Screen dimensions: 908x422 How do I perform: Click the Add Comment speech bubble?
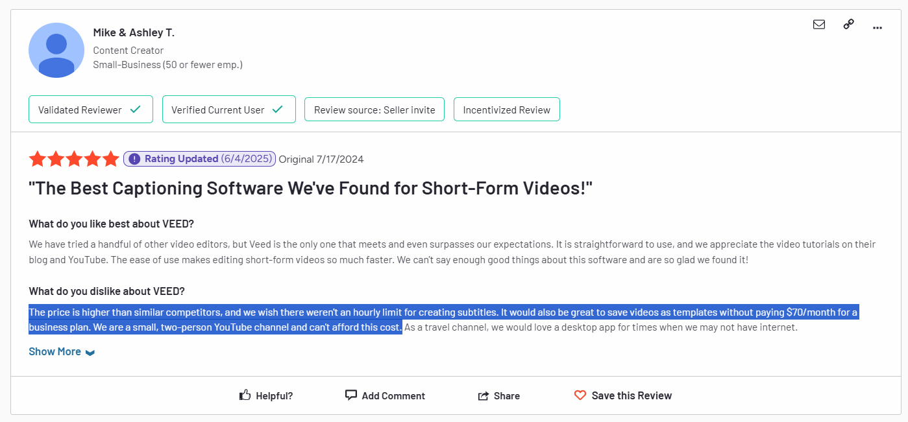pyautogui.click(x=351, y=395)
